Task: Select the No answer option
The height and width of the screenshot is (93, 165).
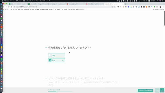Action: 57,60
